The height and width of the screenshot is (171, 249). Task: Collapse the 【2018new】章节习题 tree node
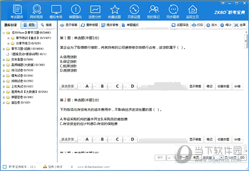tap(4, 33)
